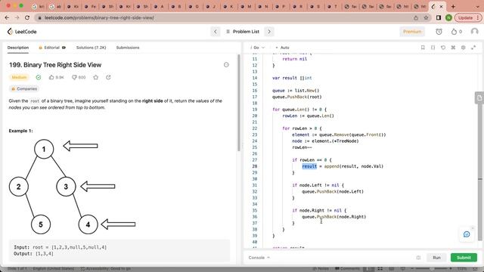Image resolution: width=484 pixels, height=272 pixels.
Task: Open the timer alarm clock icon
Action: (439, 32)
